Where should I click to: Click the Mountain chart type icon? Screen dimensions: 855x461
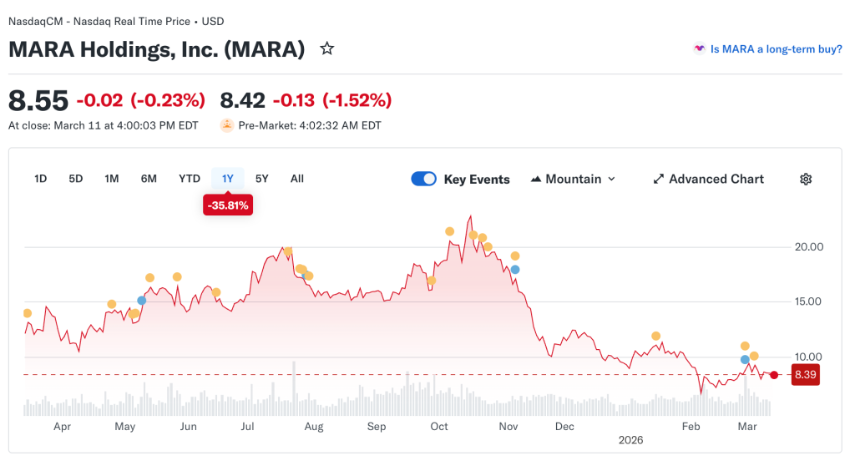(536, 179)
